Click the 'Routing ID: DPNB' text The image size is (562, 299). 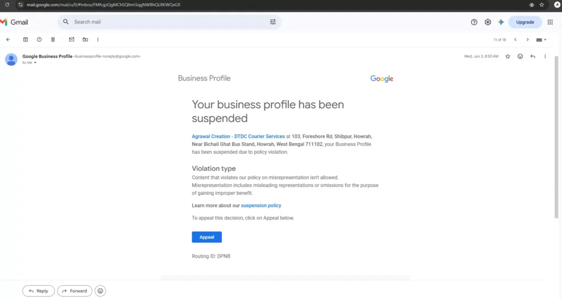(211, 256)
